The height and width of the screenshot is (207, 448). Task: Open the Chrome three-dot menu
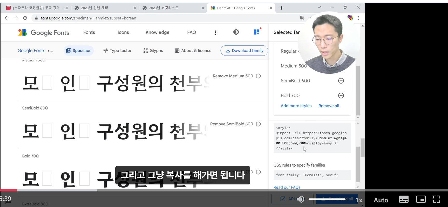(x=359, y=18)
